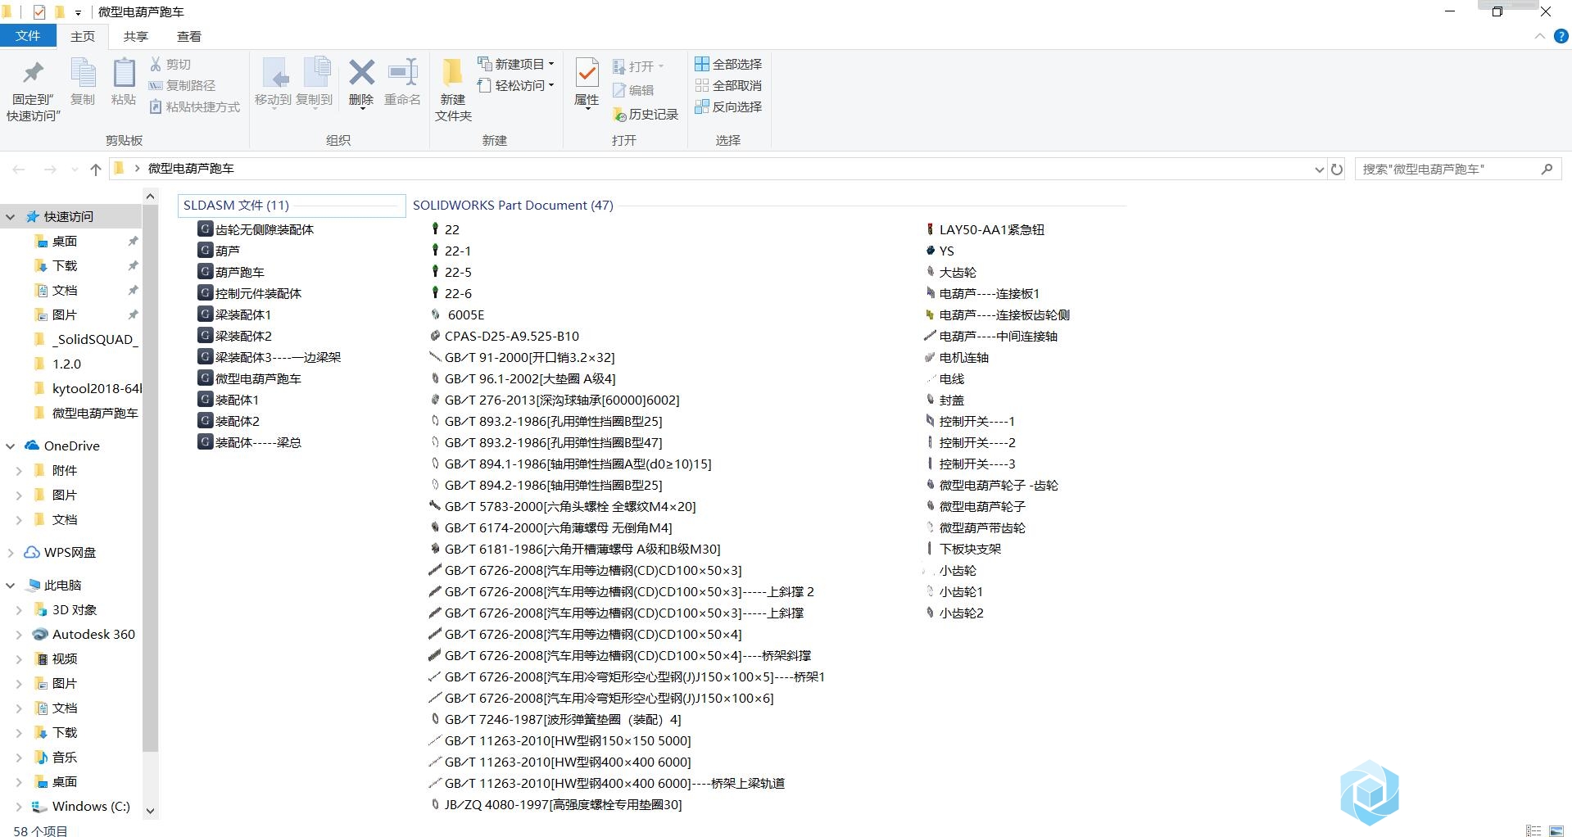Open the New item (新建项目) dropdown

[x=516, y=64]
